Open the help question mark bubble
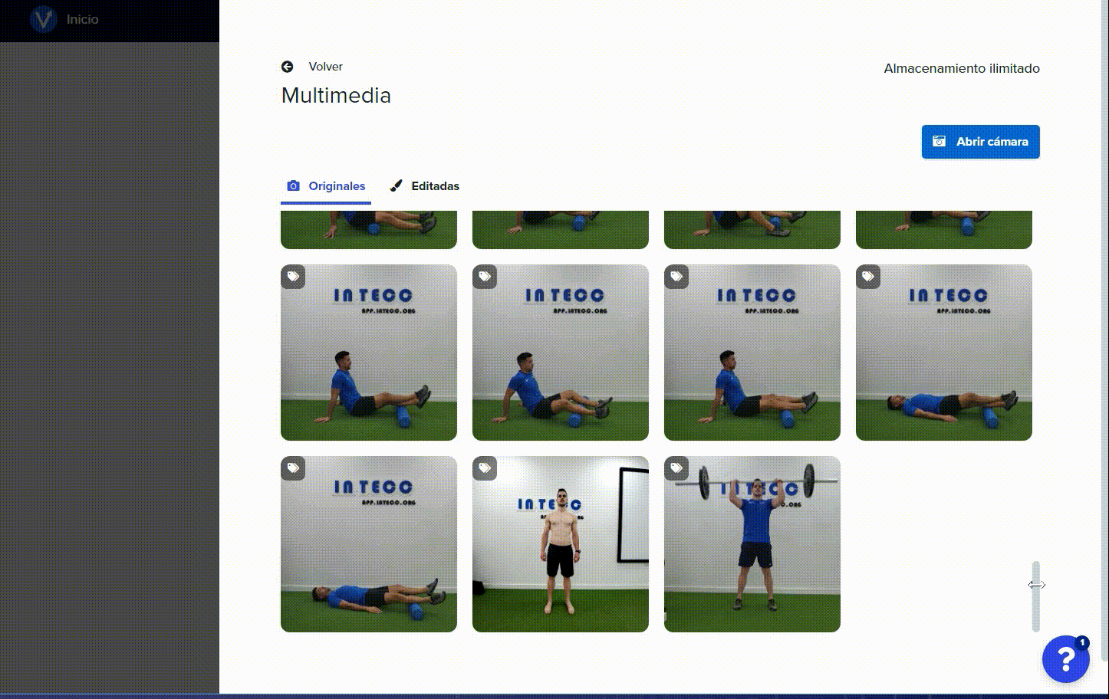 tap(1065, 658)
